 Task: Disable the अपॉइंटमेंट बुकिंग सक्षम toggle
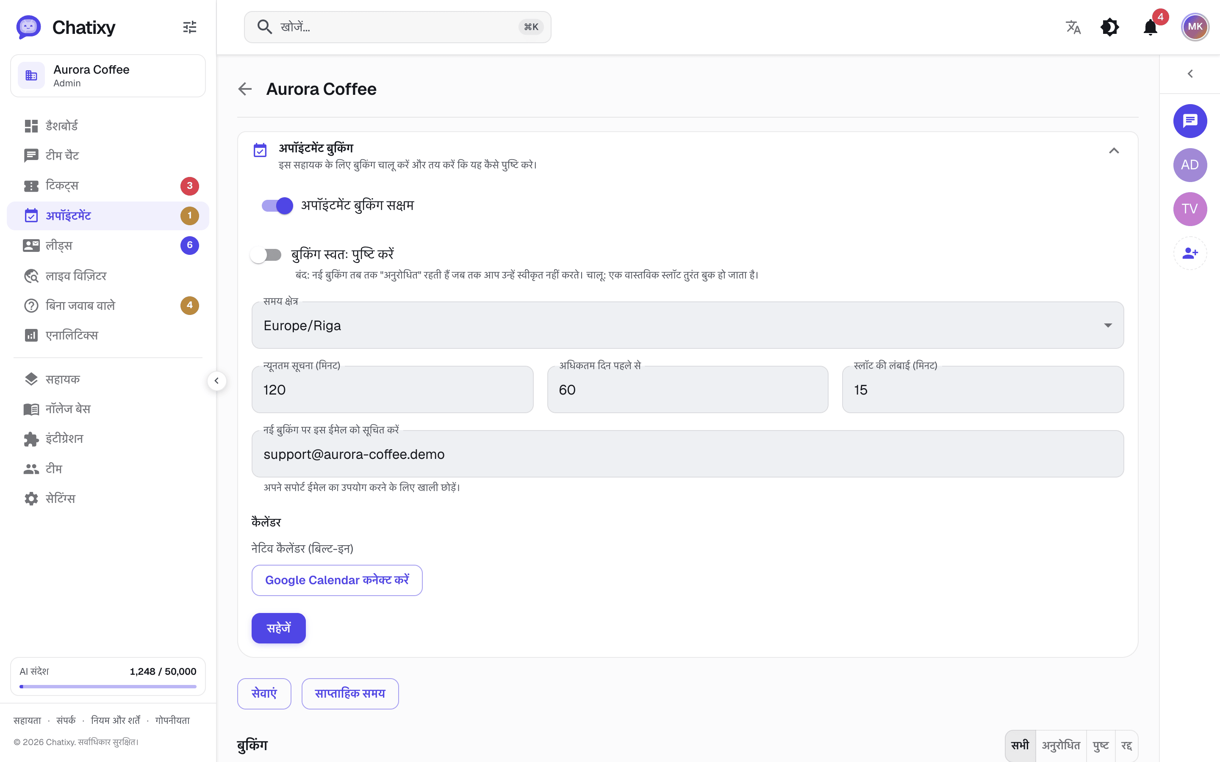277,206
